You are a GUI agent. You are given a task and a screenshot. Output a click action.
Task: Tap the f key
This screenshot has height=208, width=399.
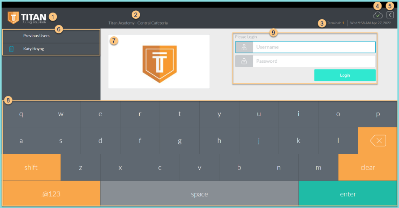140,140
